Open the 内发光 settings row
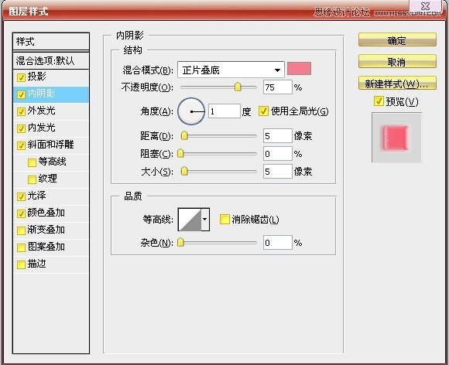449x365 pixels. click(51, 128)
